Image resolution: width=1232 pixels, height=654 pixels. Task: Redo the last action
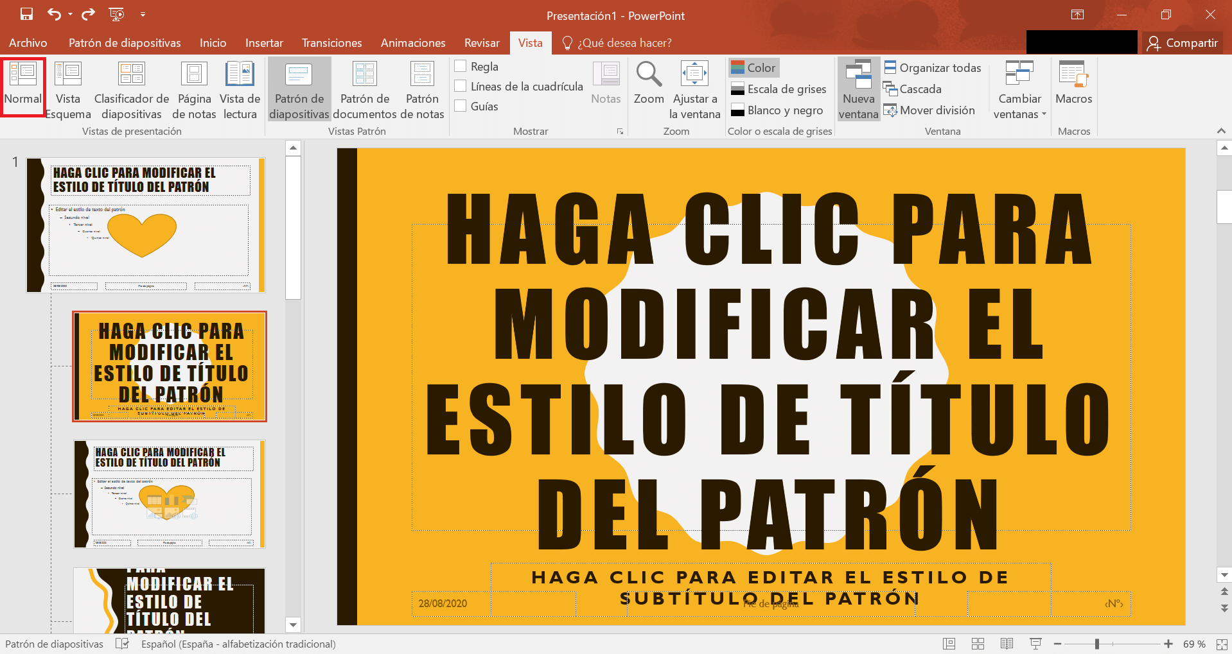(x=89, y=14)
